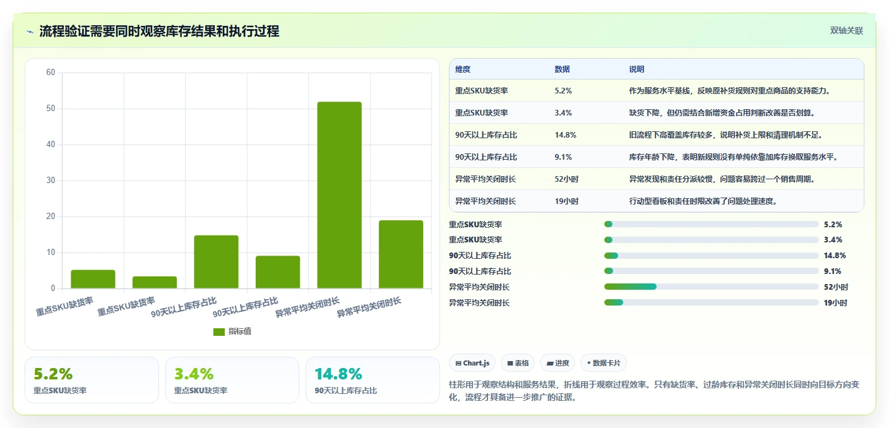Click the 说明 column header

click(636, 69)
